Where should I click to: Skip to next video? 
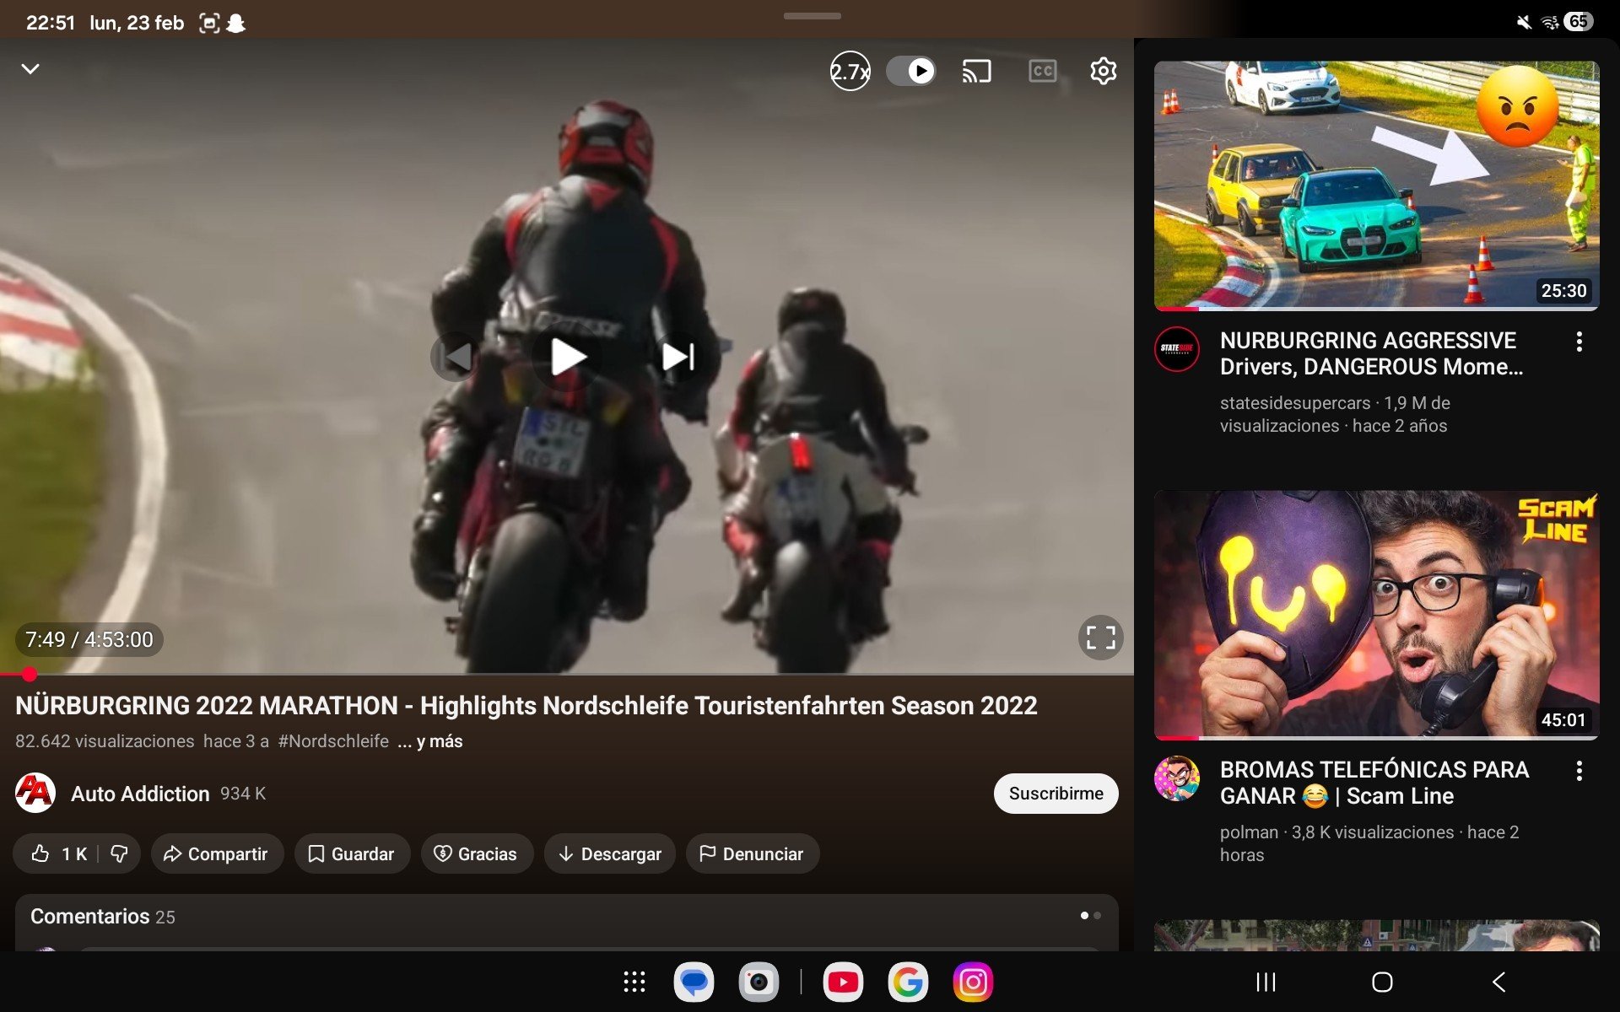pos(678,357)
